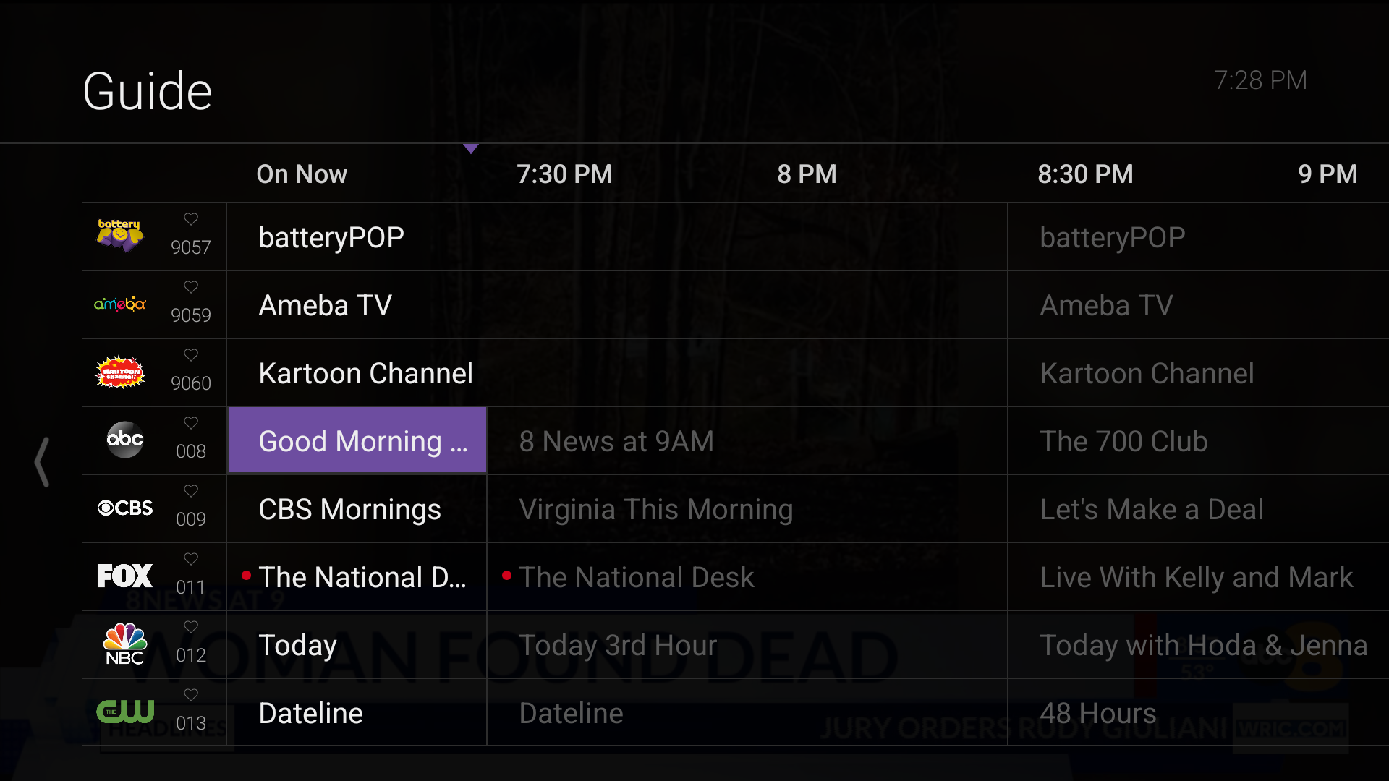Viewport: 1389px width, 781px height.
Task: Click the Ameba TV channel icon
Action: (120, 304)
